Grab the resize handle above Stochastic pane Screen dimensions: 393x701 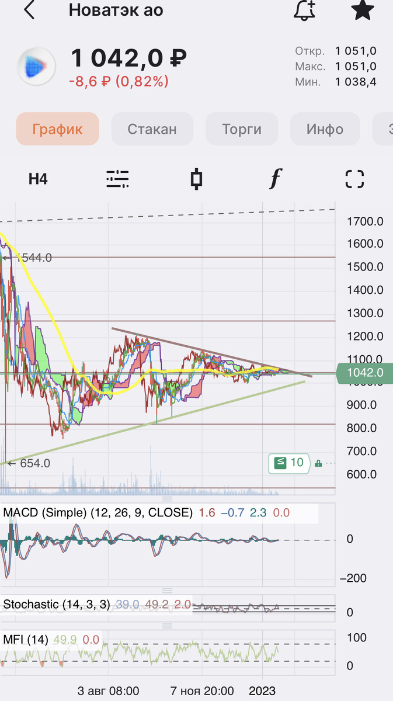tap(168, 591)
